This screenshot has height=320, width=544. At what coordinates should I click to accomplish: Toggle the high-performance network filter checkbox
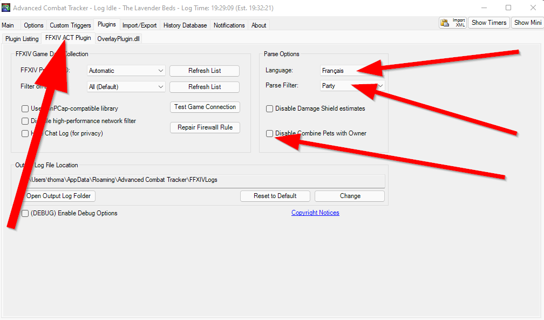tap(25, 121)
